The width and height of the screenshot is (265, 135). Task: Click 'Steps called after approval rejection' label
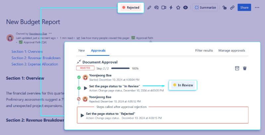point(121,107)
